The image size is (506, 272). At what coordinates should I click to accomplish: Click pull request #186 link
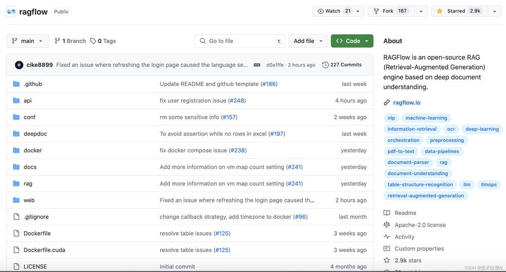coord(269,84)
